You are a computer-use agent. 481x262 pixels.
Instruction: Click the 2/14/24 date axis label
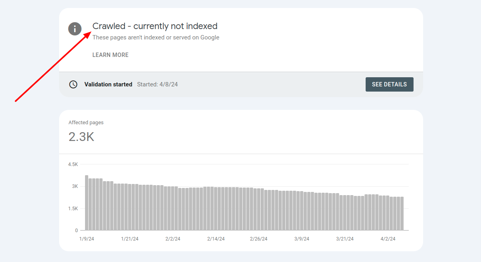(216, 239)
